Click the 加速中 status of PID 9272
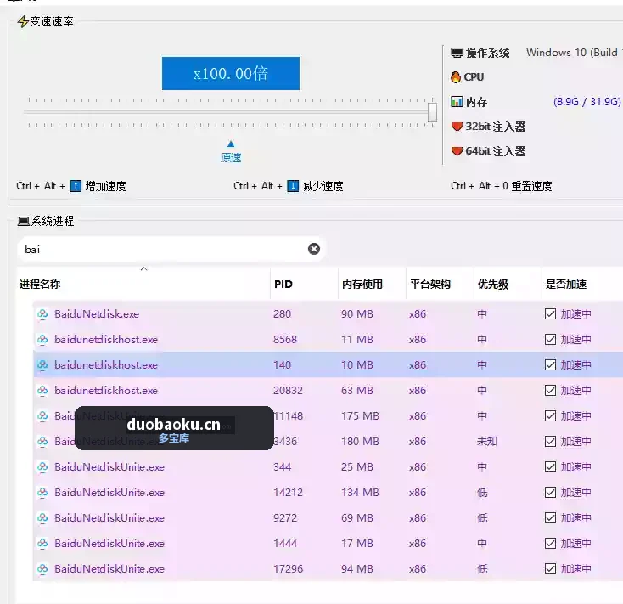Image resolution: width=623 pixels, height=604 pixels. 575,517
